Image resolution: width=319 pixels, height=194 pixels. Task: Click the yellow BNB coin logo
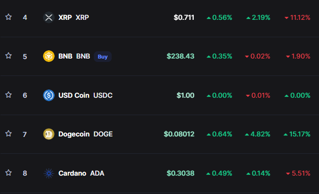tap(49, 56)
